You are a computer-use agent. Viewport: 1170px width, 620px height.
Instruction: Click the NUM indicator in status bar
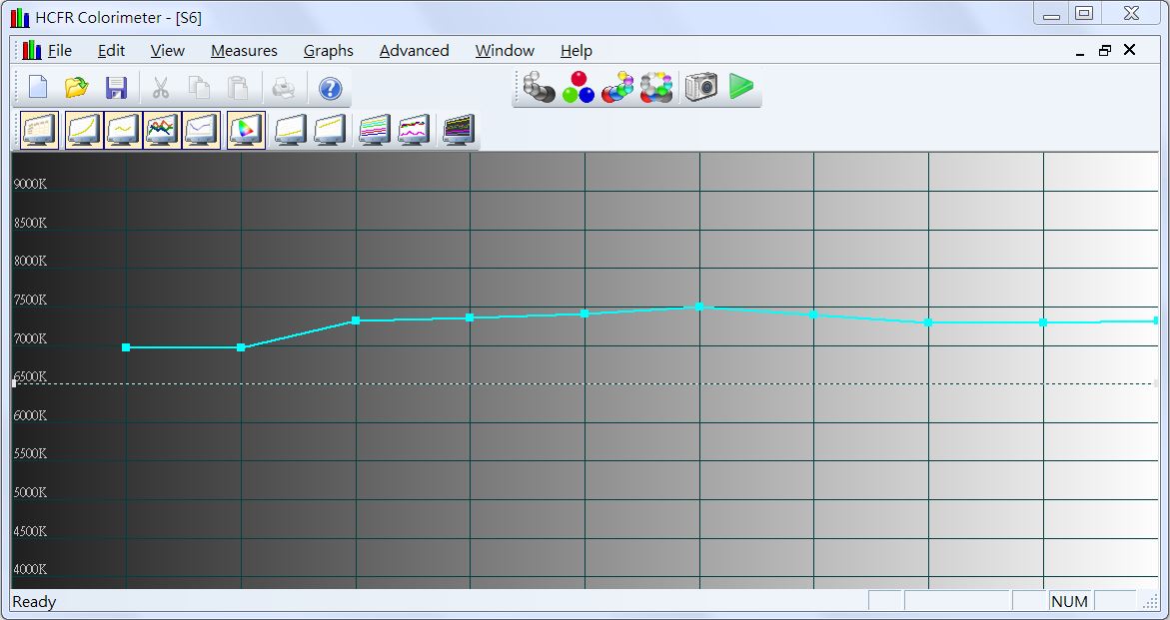(x=1069, y=601)
